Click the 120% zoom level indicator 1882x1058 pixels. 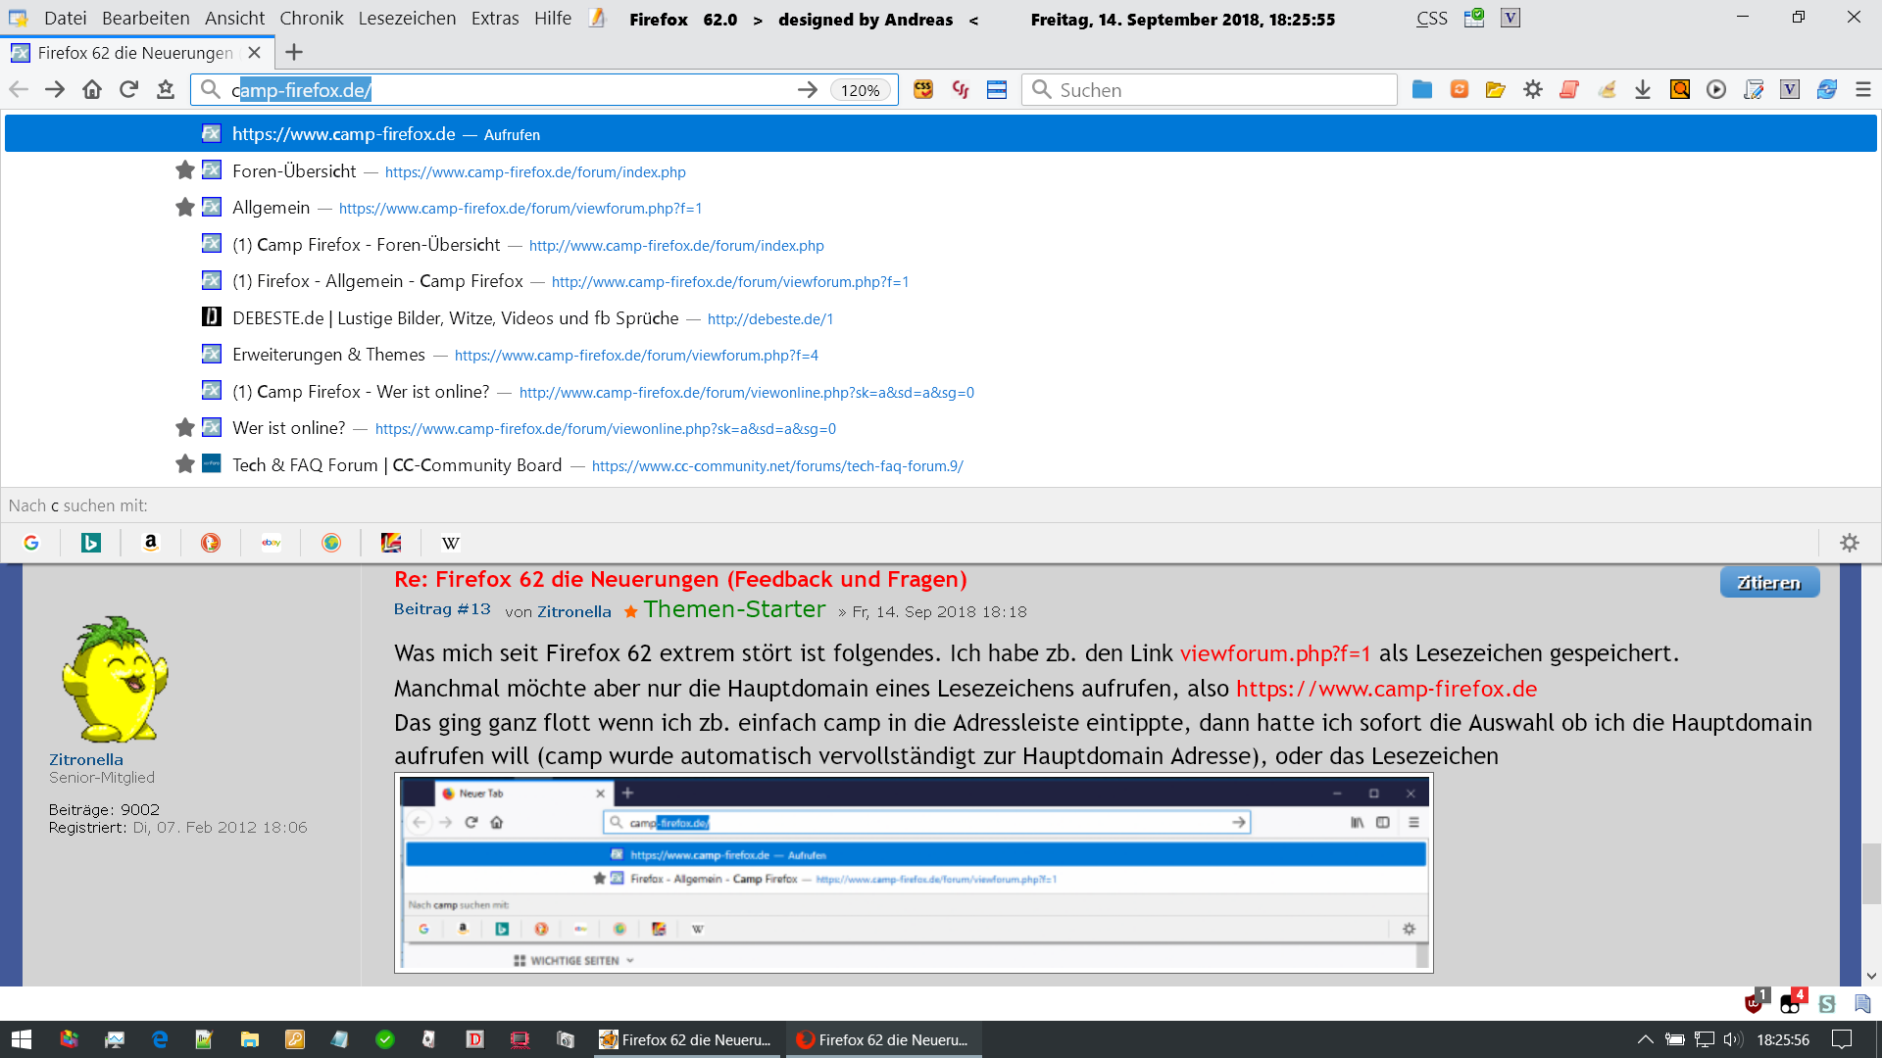(860, 90)
